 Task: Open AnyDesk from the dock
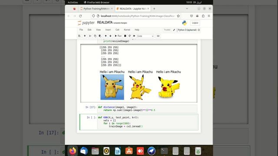tap(140, 151)
